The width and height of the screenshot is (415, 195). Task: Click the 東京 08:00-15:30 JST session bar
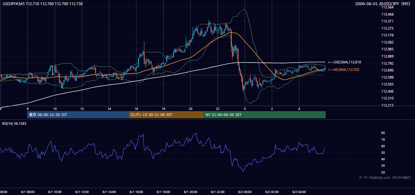(78, 115)
